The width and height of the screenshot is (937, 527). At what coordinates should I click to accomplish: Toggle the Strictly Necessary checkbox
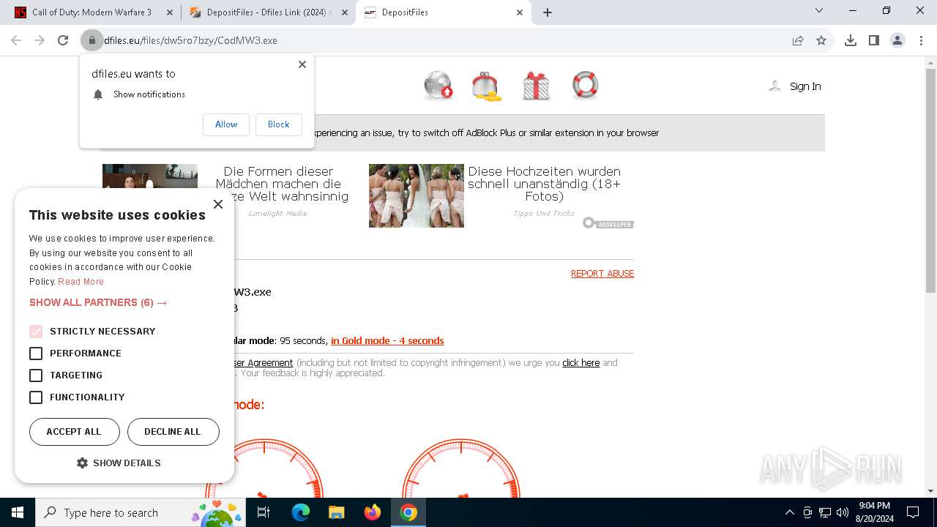(x=36, y=332)
